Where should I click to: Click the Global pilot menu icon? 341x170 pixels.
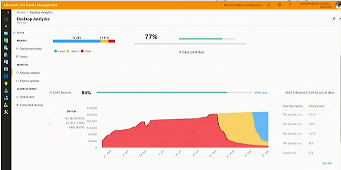point(17,97)
